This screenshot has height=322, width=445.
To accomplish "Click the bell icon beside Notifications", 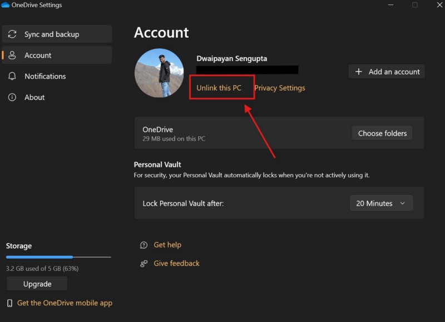I will tap(12, 76).
